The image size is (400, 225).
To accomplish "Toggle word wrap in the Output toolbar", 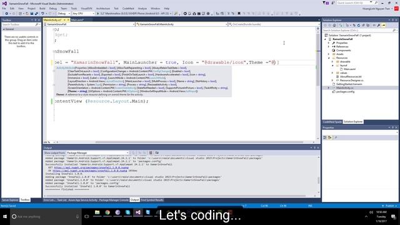I will click(157, 152).
